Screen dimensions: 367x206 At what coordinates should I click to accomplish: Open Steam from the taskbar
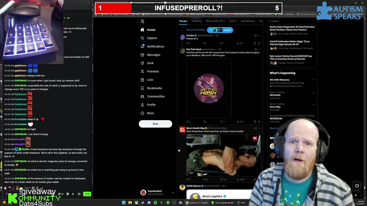143,203
